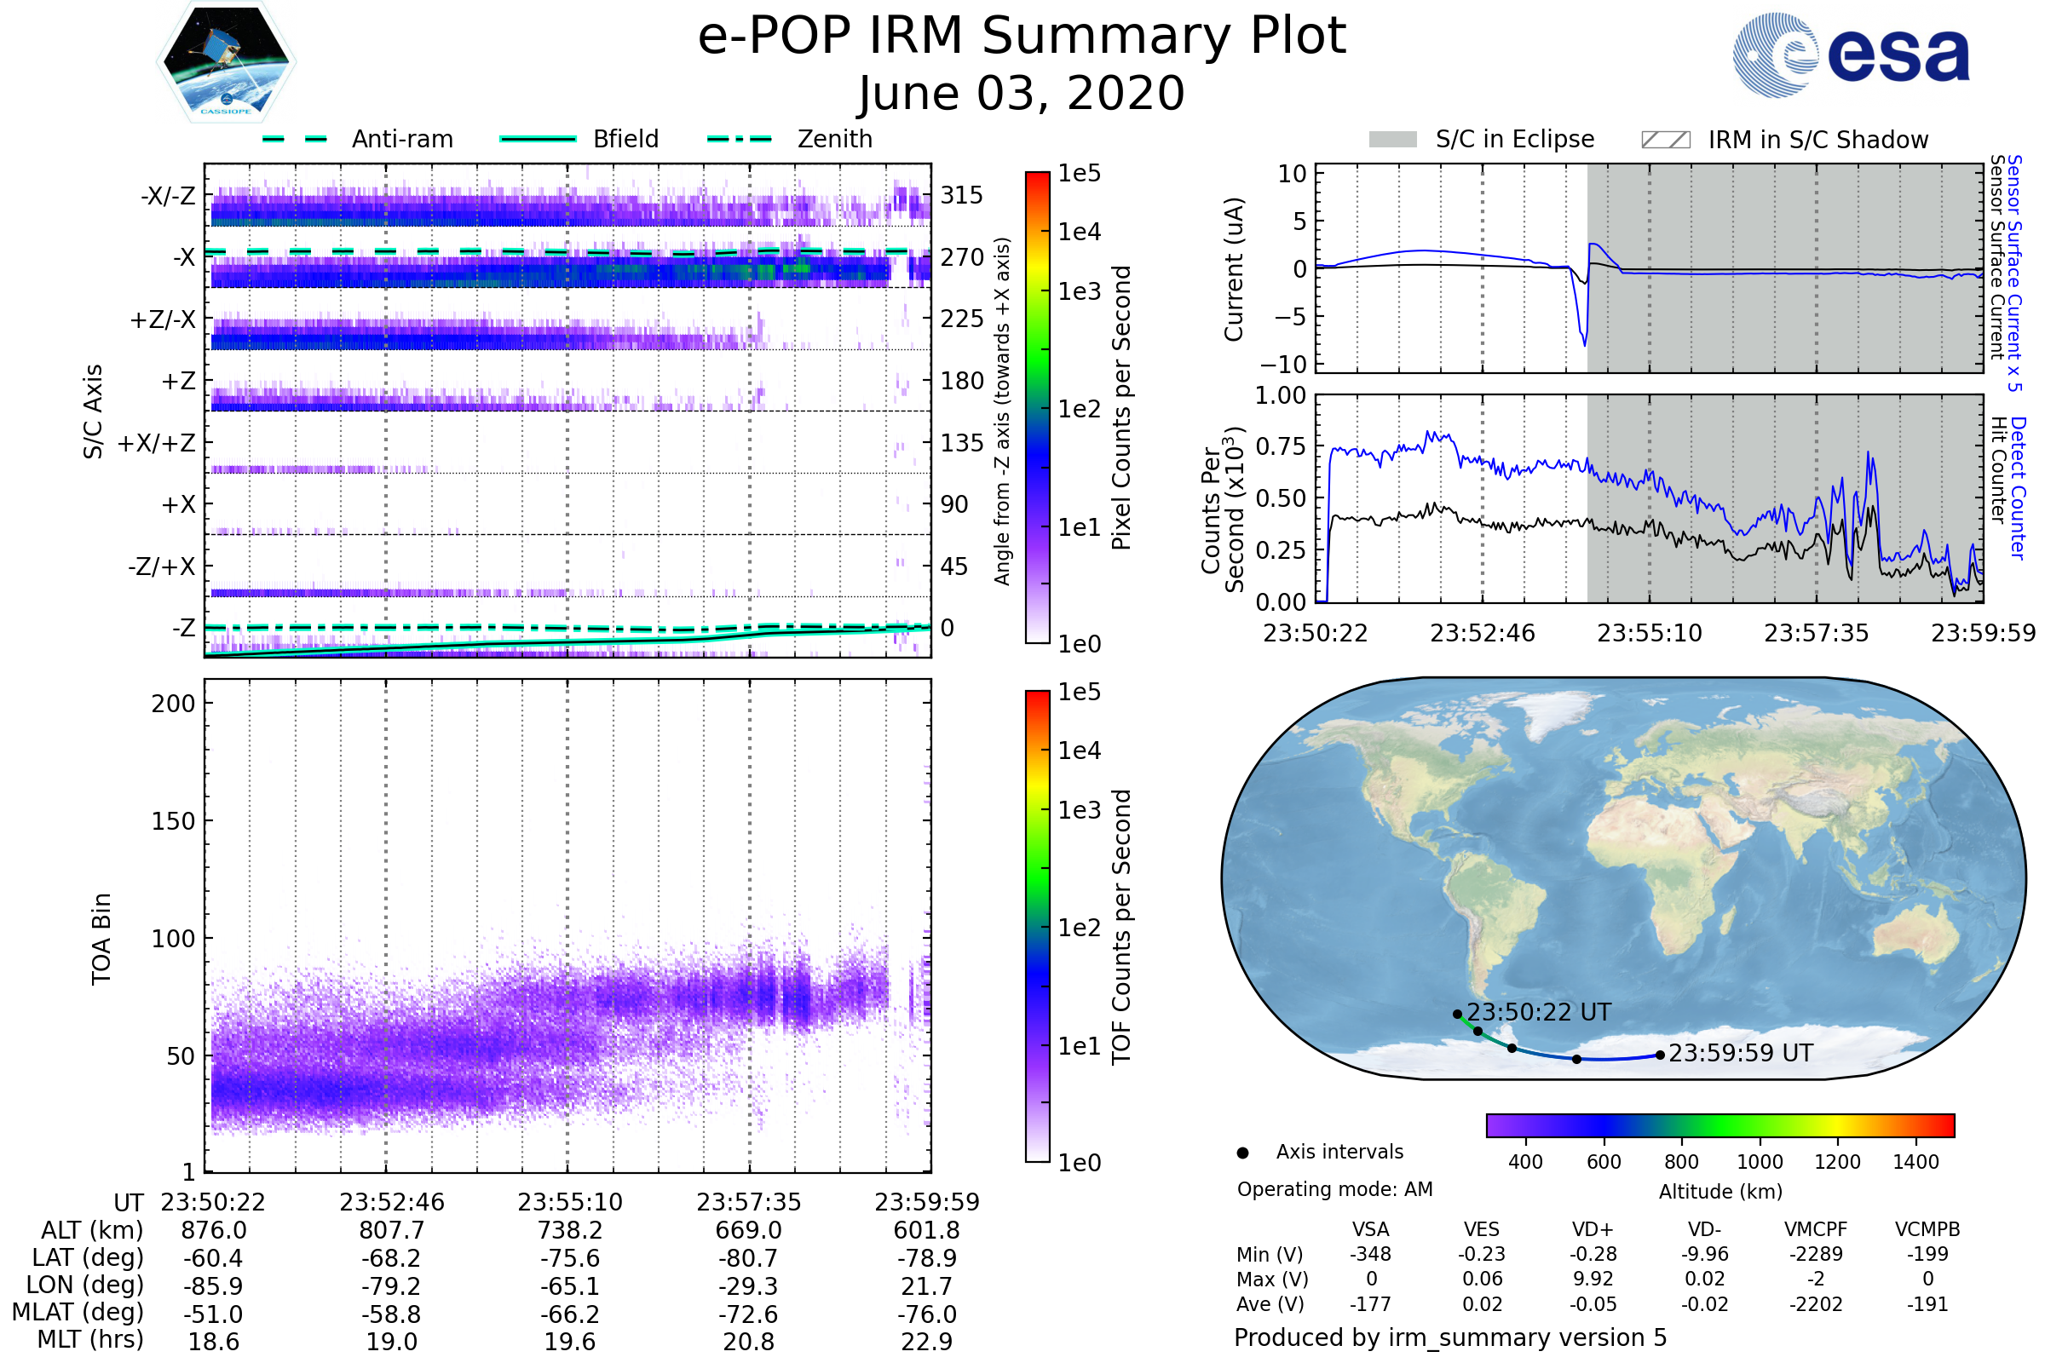Click the IRM in S/C Shadow hatch swatch

coord(1665,139)
